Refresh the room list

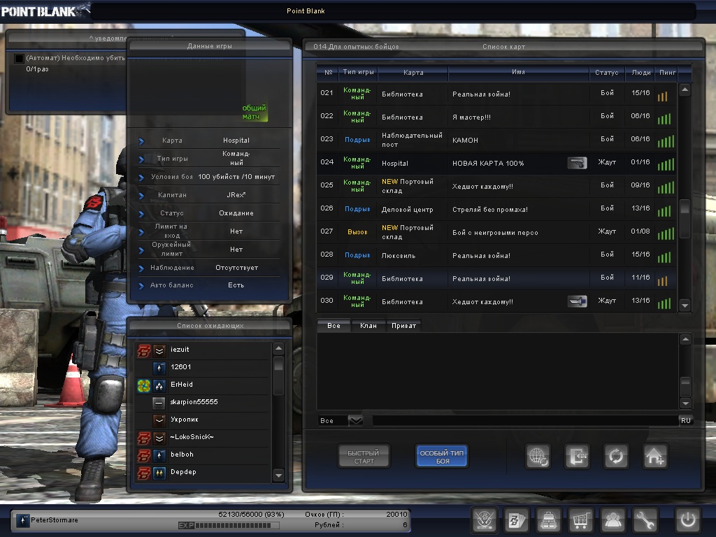click(x=616, y=457)
